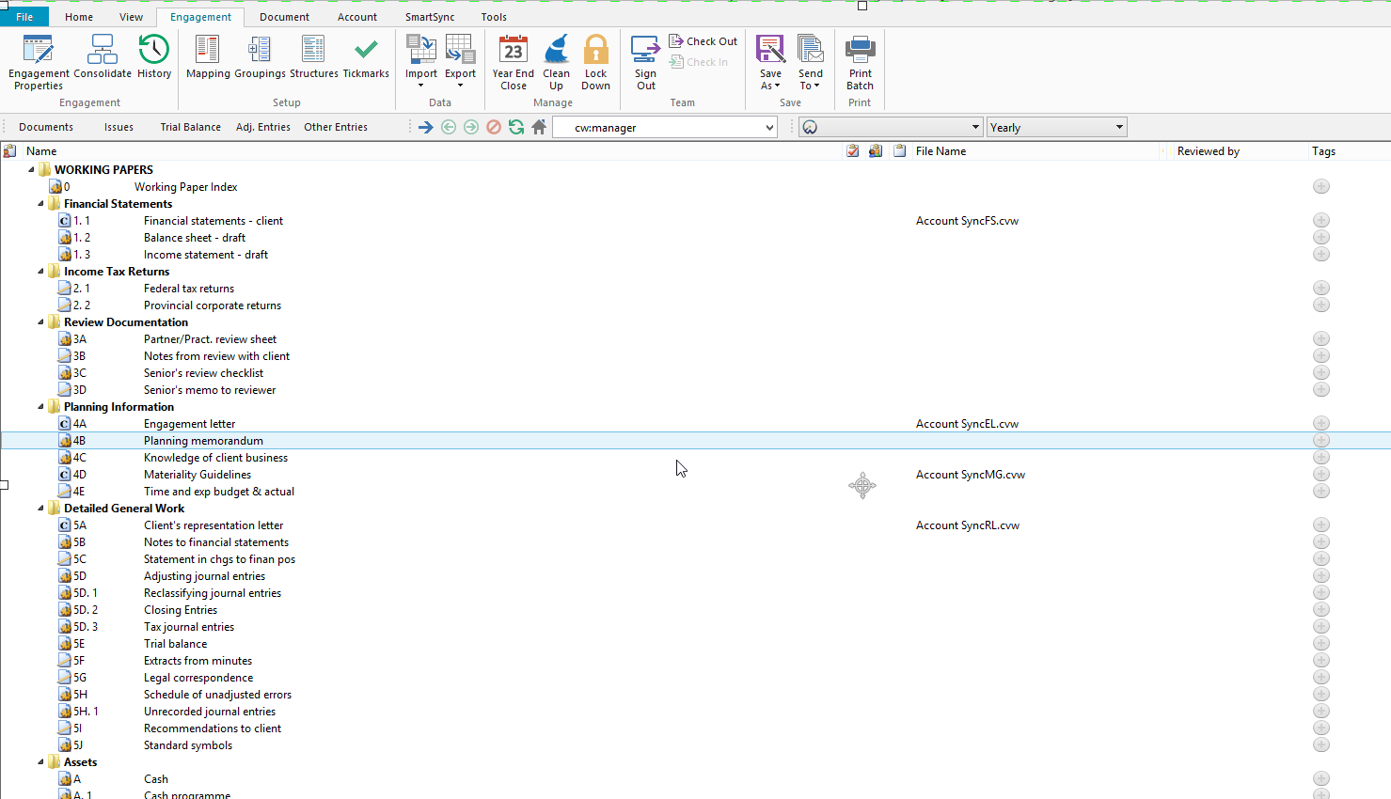1391x799 pixels.
Task: Click the clipboard column header icon
Action: pos(900,150)
